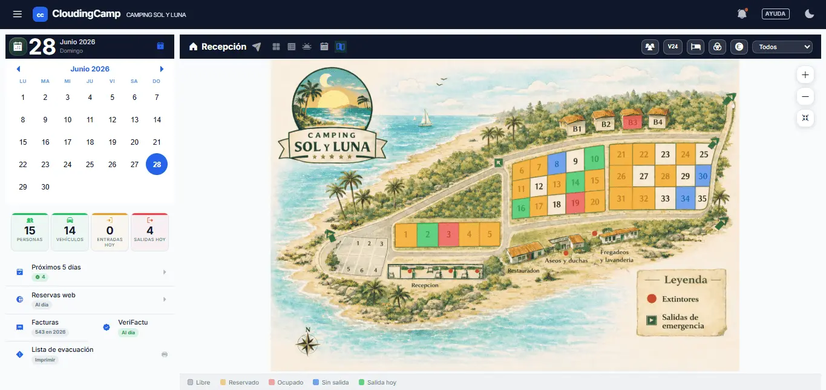The width and height of the screenshot is (826, 390).
Task: Toggle the people group filter
Action: click(651, 47)
